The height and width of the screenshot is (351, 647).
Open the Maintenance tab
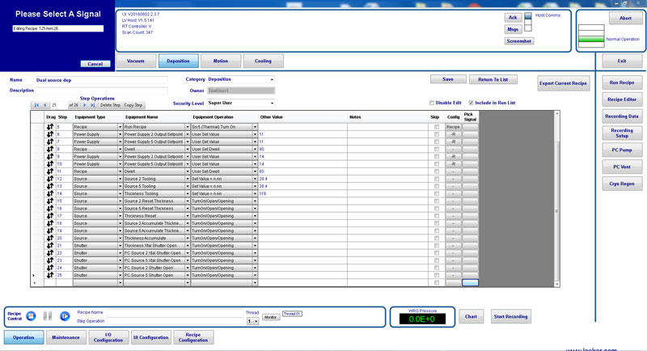pyautogui.click(x=66, y=338)
